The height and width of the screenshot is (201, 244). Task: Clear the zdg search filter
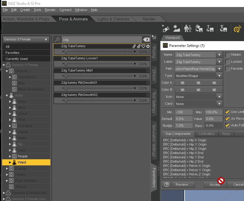point(146,40)
